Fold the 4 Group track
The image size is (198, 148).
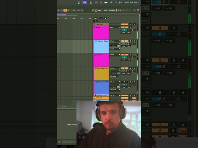[95, 55]
